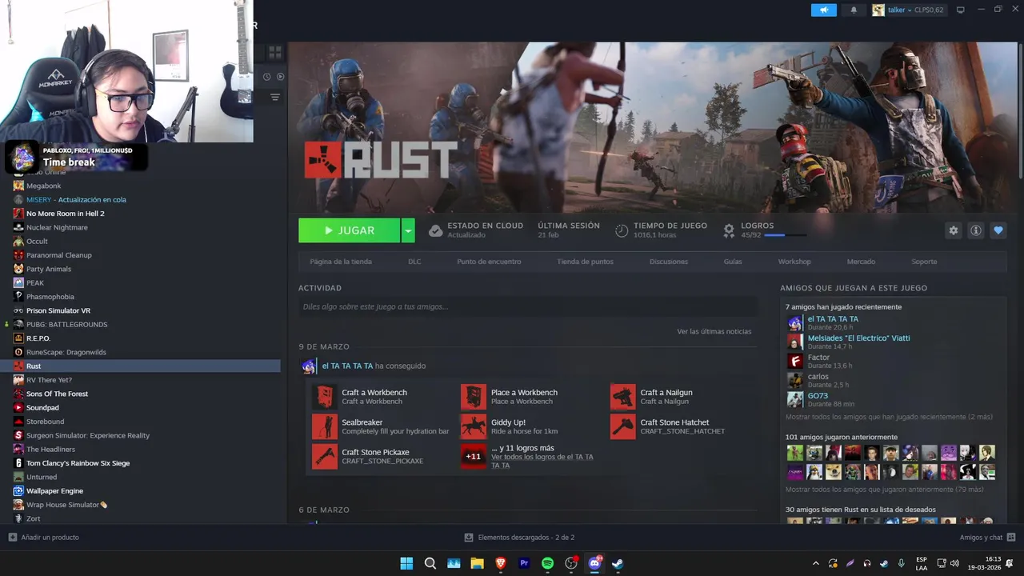Open Tienda de puntos tab
The height and width of the screenshot is (576, 1024).
[x=585, y=262]
